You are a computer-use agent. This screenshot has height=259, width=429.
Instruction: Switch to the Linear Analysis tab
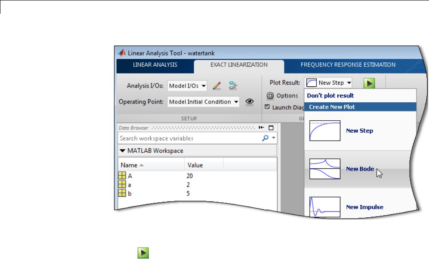coord(155,65)
